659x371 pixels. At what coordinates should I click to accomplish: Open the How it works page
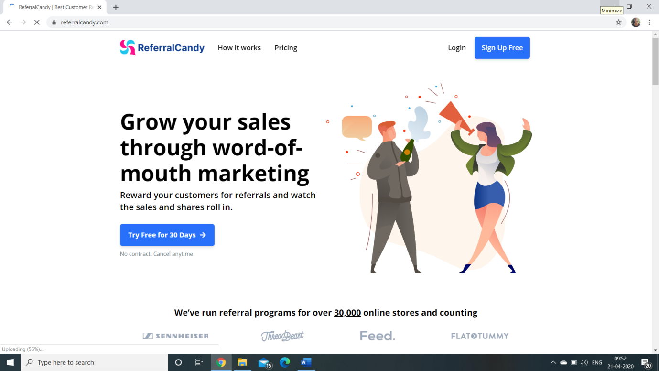pos(239,48)
